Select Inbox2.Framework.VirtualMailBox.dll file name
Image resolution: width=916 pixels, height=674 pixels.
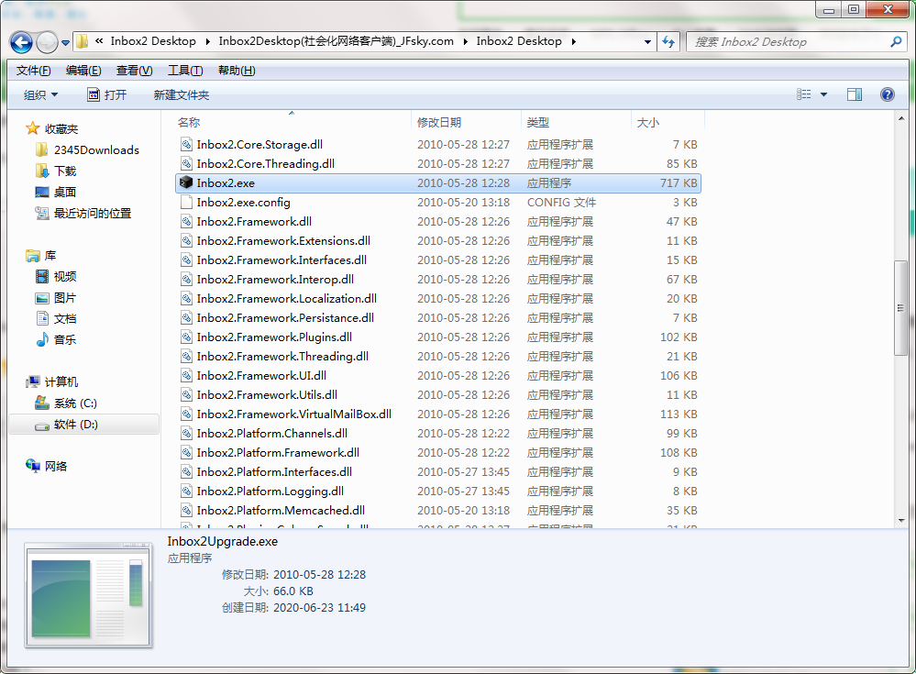[x=293, y=414]
